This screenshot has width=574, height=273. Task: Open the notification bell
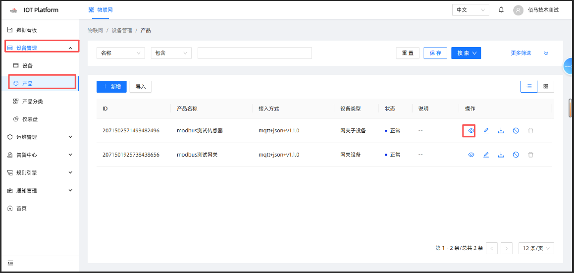[x=501, y=10]
